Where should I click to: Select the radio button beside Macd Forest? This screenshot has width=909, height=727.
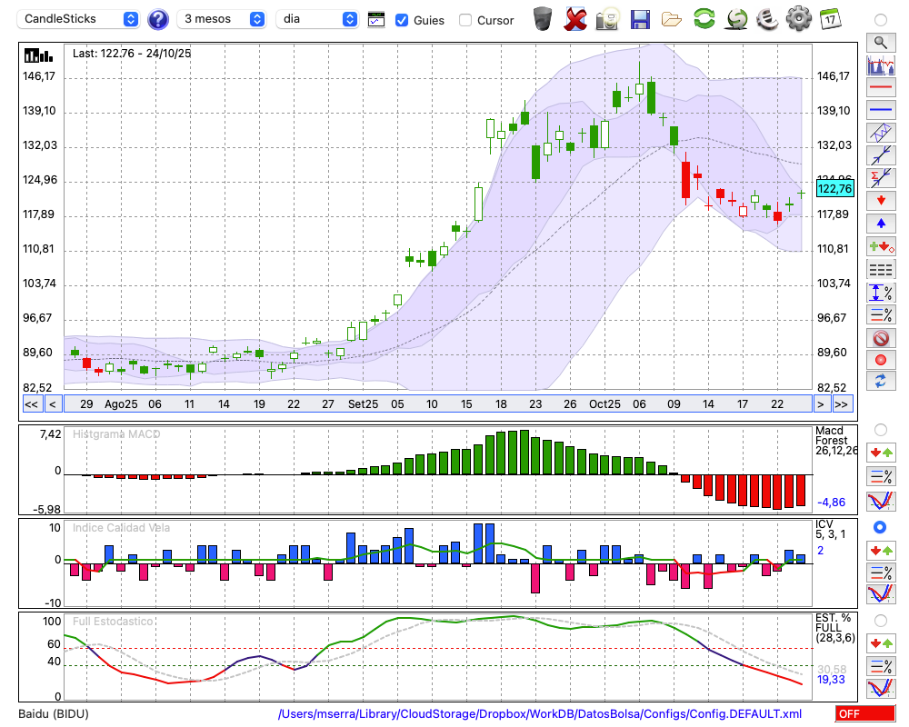[880, 429]
